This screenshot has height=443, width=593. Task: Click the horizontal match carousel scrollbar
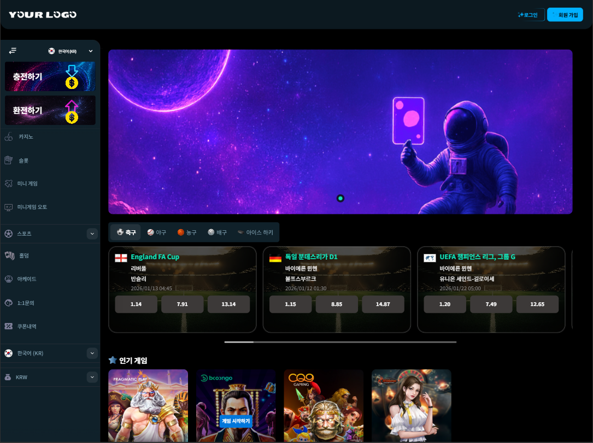coord(340,342)
